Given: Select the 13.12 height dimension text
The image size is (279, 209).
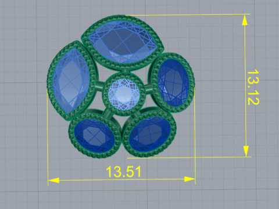Looking at the screenshot, I should click(253, 87).
